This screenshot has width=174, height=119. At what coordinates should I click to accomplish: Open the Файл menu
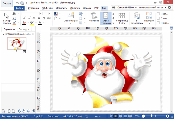[x=19, y=8]
